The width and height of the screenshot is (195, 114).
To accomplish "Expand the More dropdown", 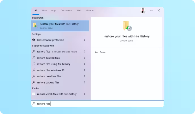I will point(90,10).
